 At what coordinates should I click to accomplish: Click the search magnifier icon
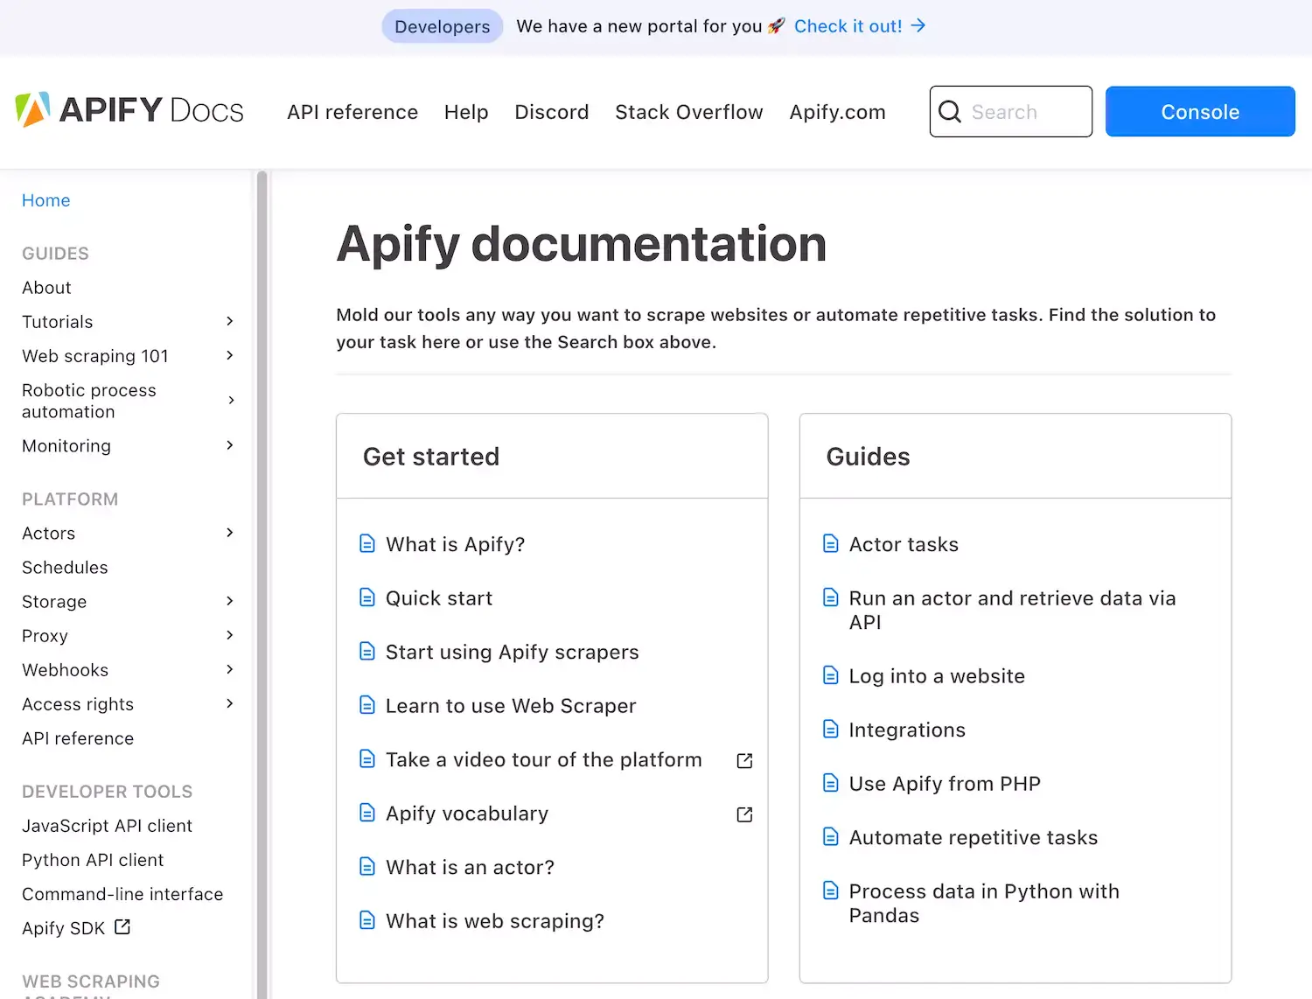tap(950, 111)
